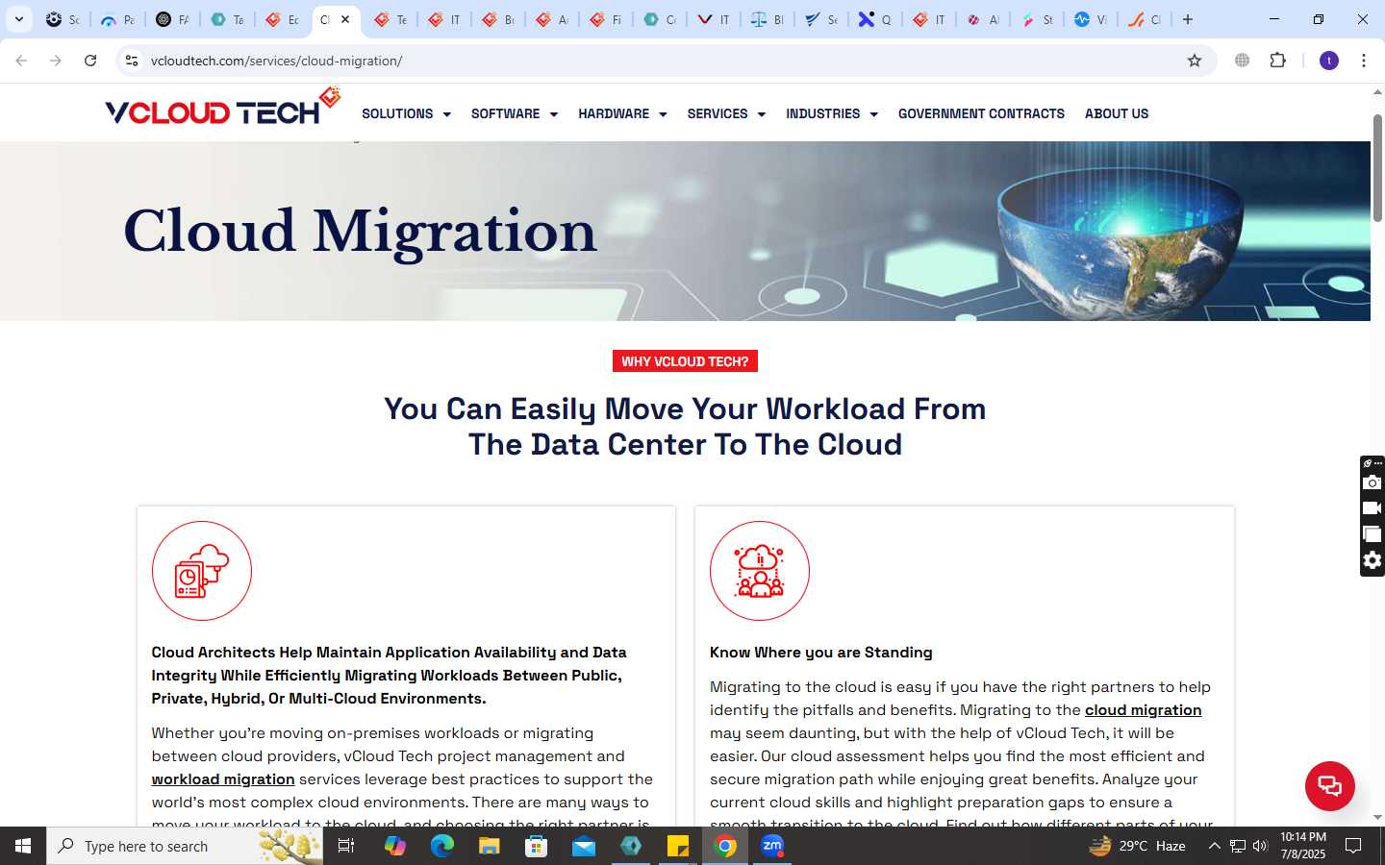The width and height of the screenshot is (1385, 865).
Task: Go back to the previous page
Action: [21, 61]
